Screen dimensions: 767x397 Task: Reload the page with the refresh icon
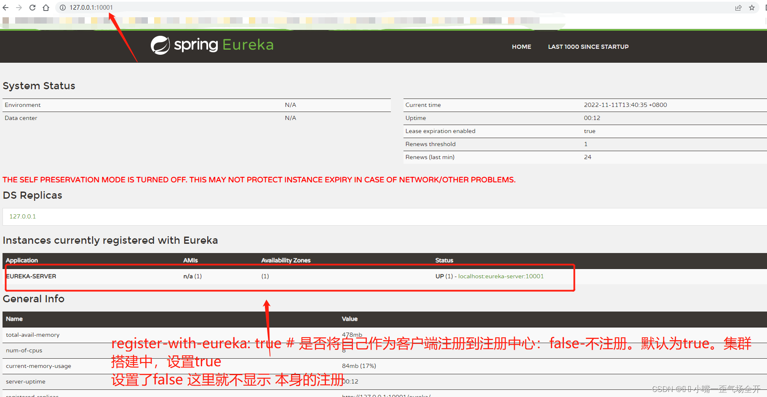[x=32, y=8]
